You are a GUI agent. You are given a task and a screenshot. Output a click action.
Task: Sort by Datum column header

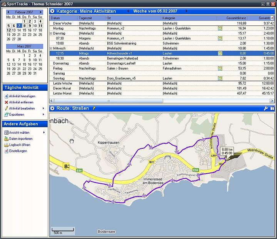click(x=63, y=18)
